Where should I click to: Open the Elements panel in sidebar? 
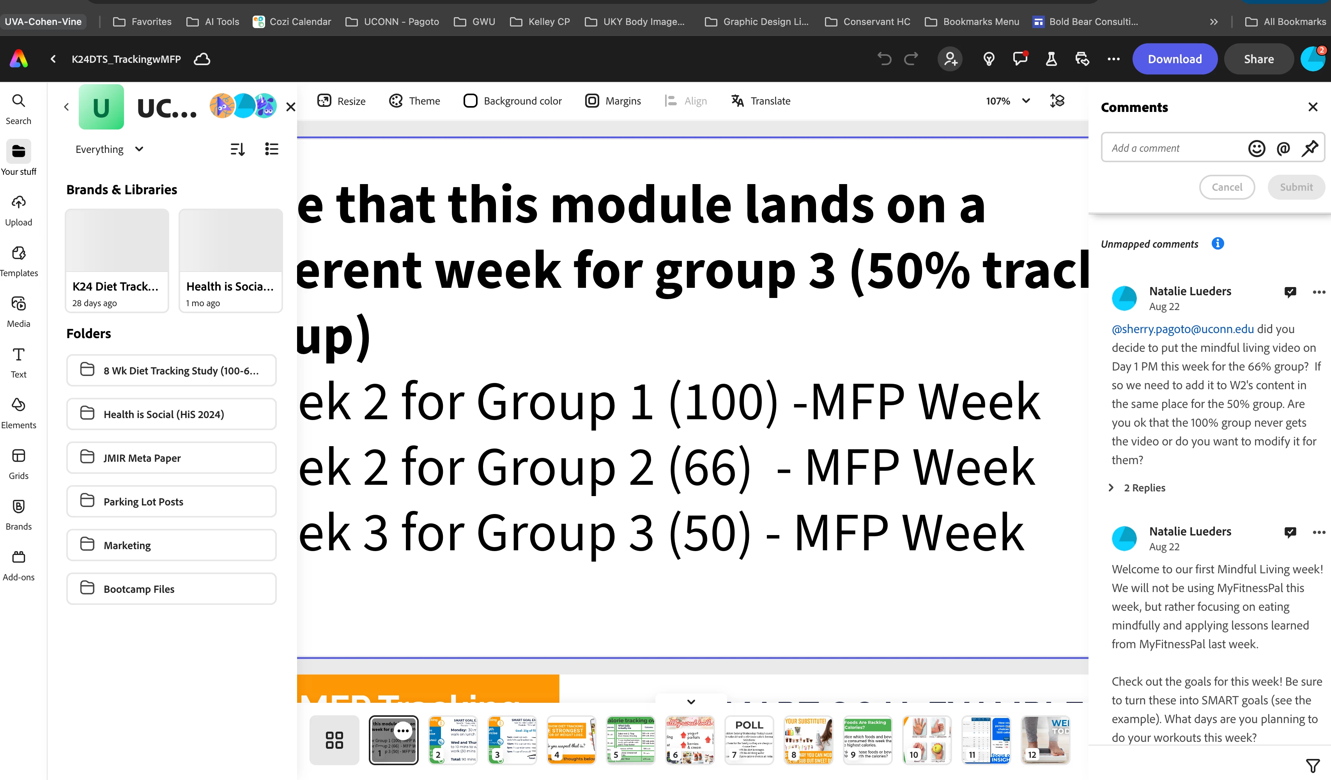click(x=18, y=413)
